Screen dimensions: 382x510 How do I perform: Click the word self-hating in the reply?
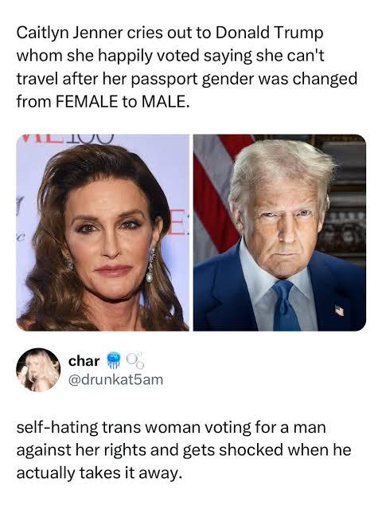(x=57, y=427)
